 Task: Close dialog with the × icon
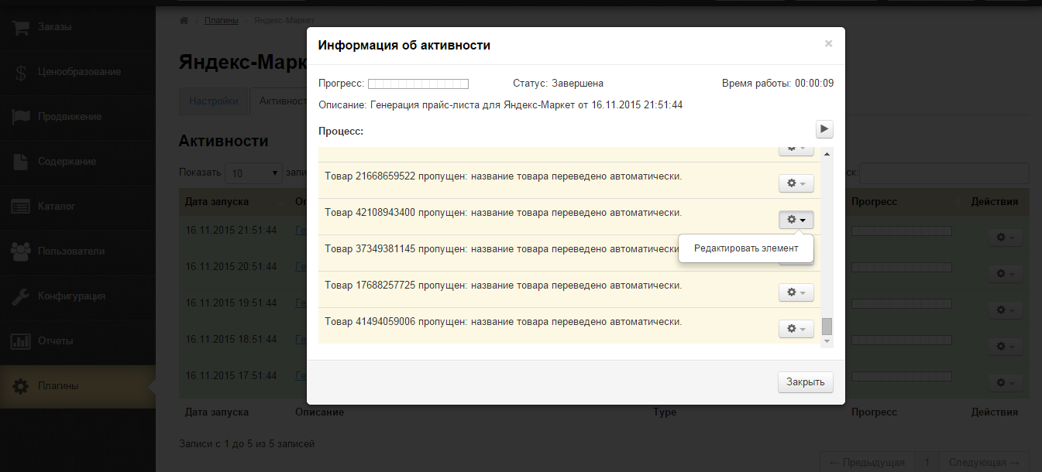click(x=828, y=43)
